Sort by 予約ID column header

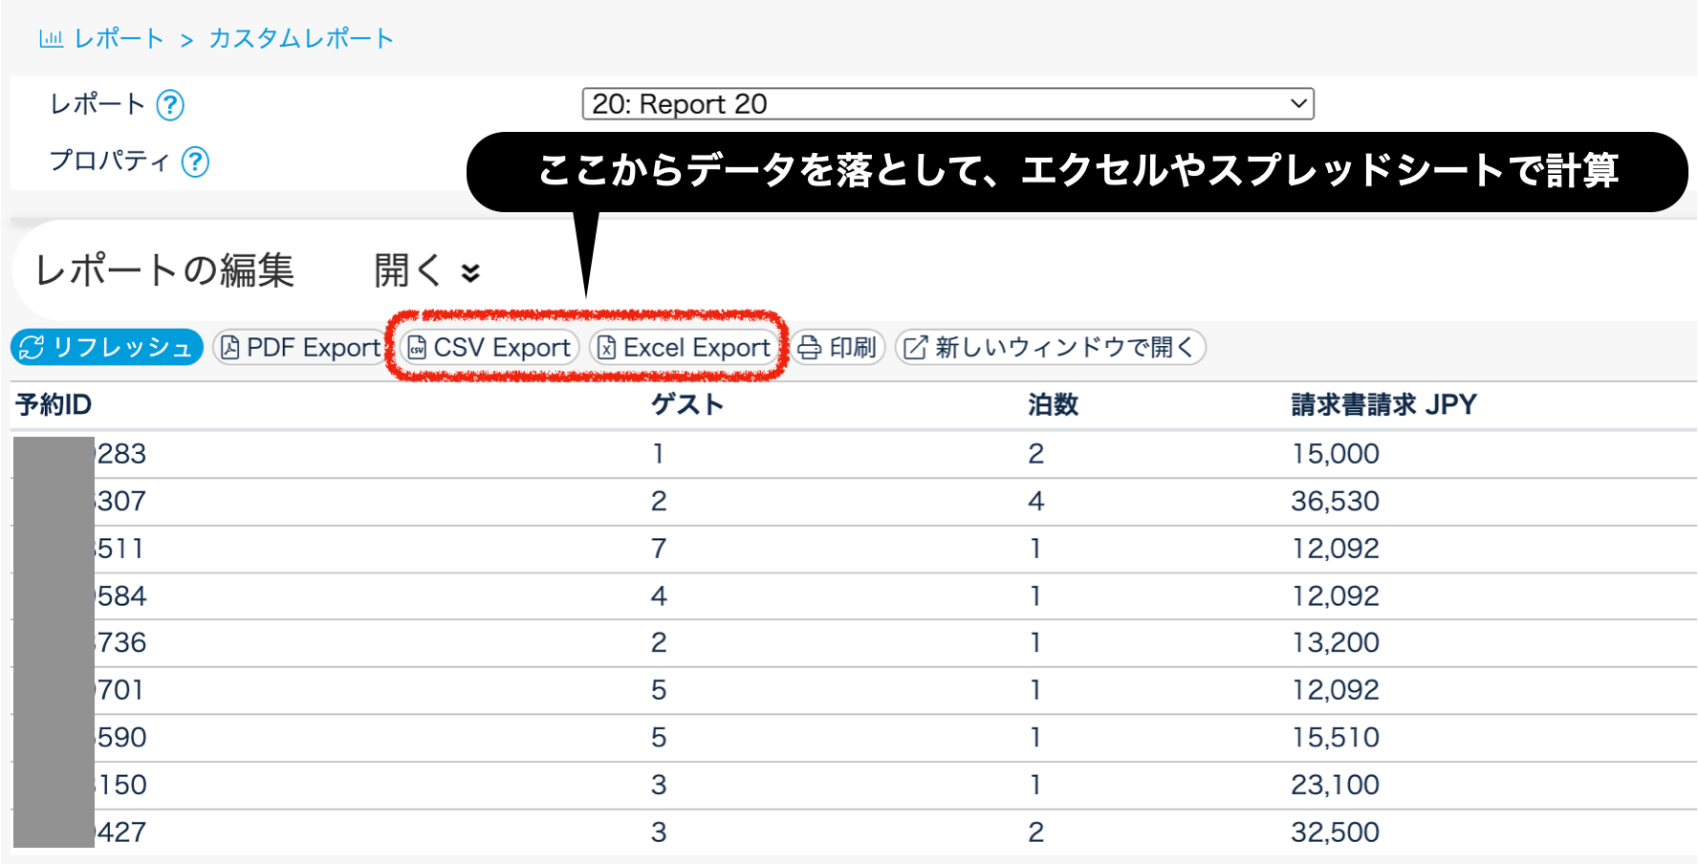tap(54, 405)
